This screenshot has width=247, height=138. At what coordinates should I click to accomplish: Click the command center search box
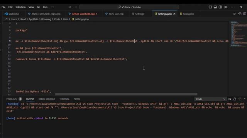(129, 7)
